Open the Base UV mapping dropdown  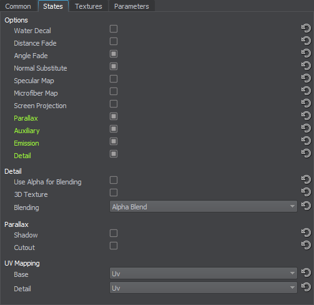coord(204,273)
